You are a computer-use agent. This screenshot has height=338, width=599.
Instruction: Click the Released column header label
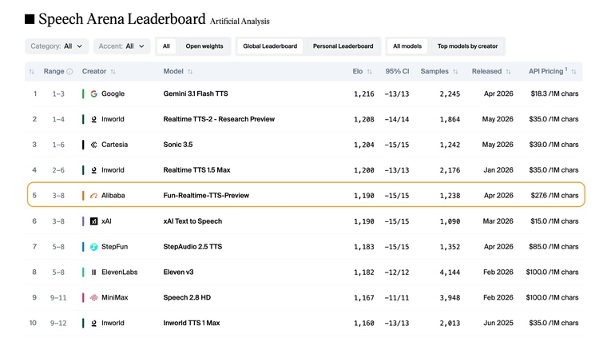pos(486,71)
